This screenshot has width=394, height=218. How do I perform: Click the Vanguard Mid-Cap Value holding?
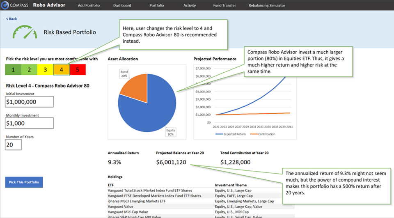[x=128, y=212]
